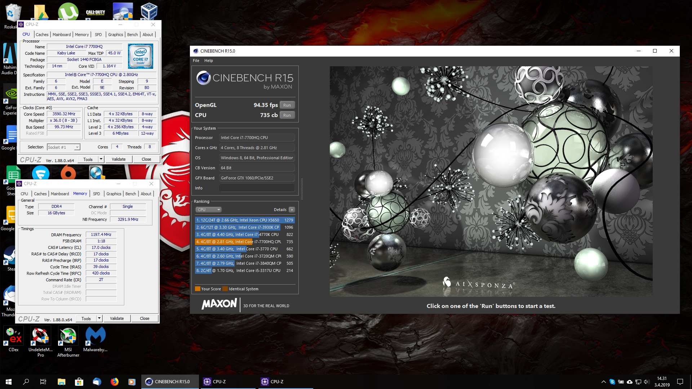Launch Firefox from the taskbar
The image size is (692, 389).
click(x=114, y=382)
